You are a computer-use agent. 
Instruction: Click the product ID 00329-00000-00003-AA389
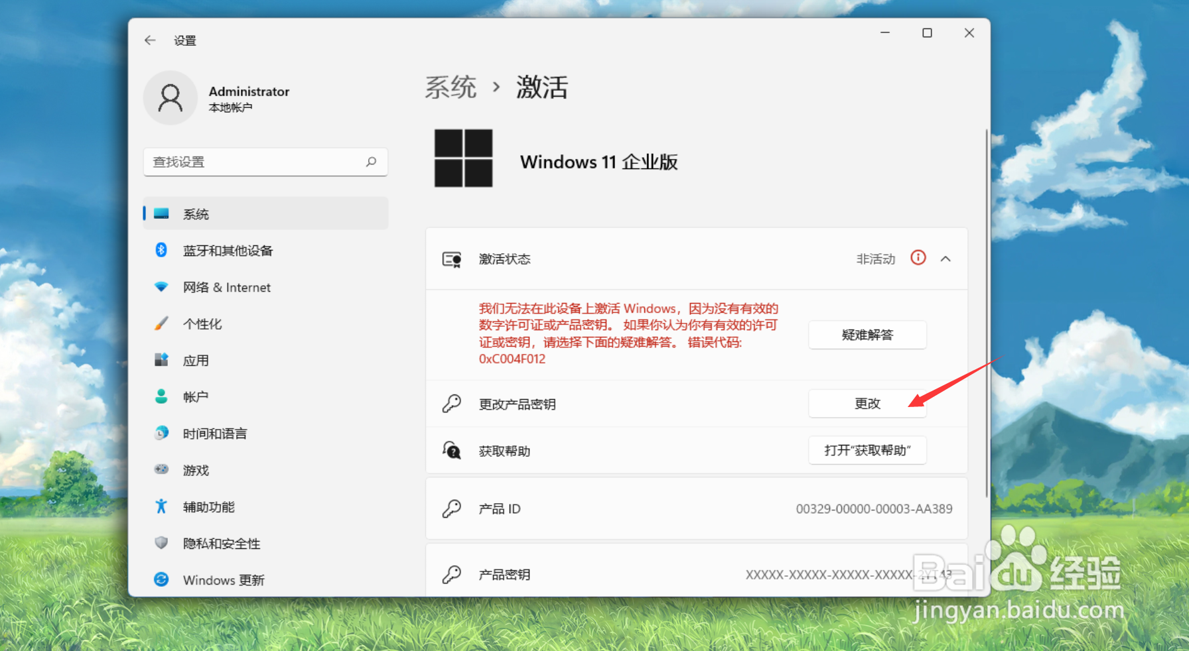click(x=874, y=508)
